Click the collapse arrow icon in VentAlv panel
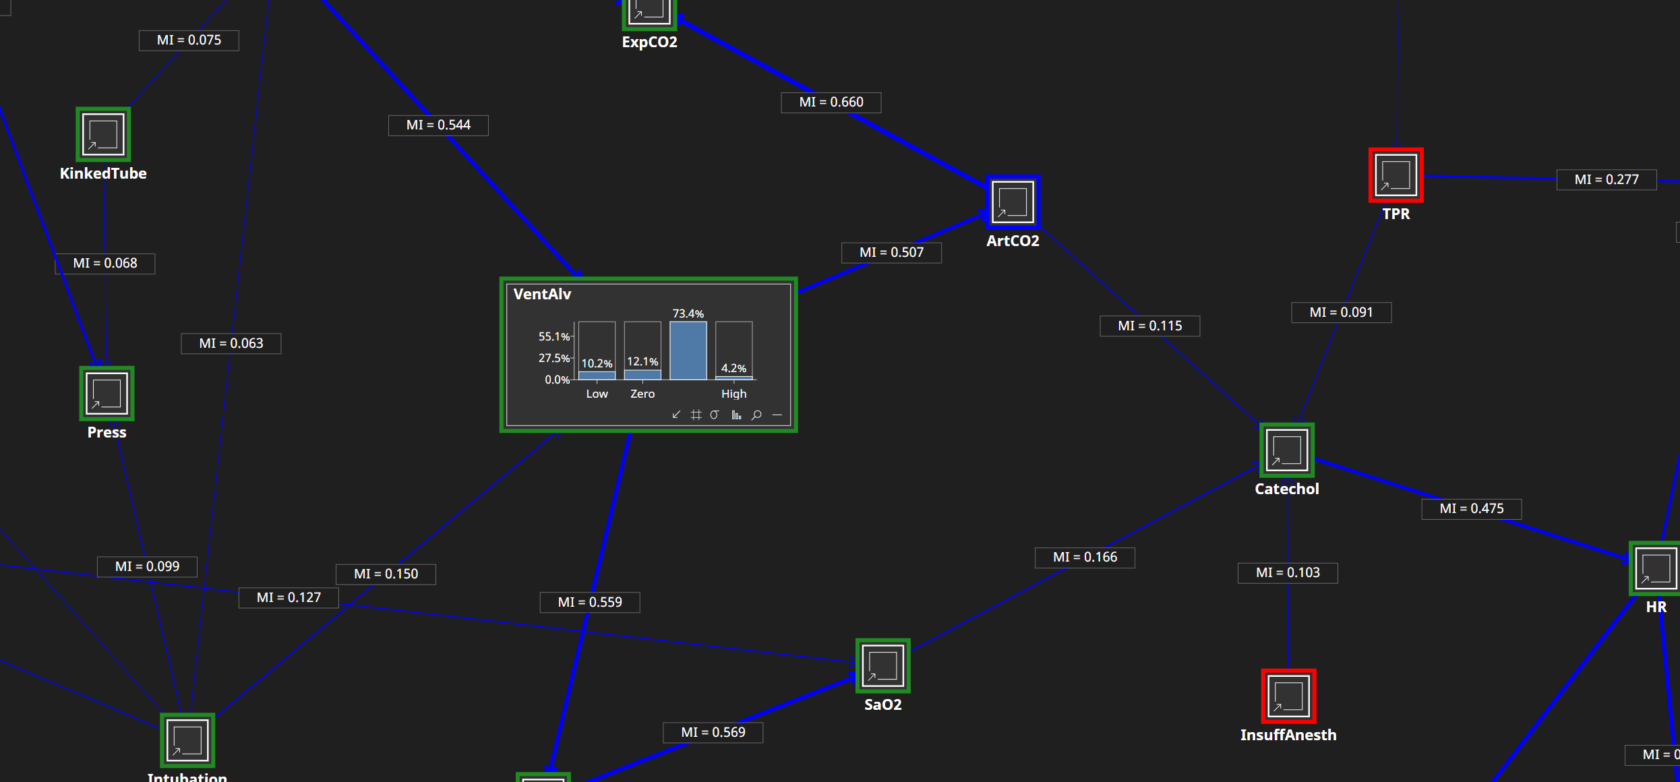Screen dimensions: 1680x782 676,415
